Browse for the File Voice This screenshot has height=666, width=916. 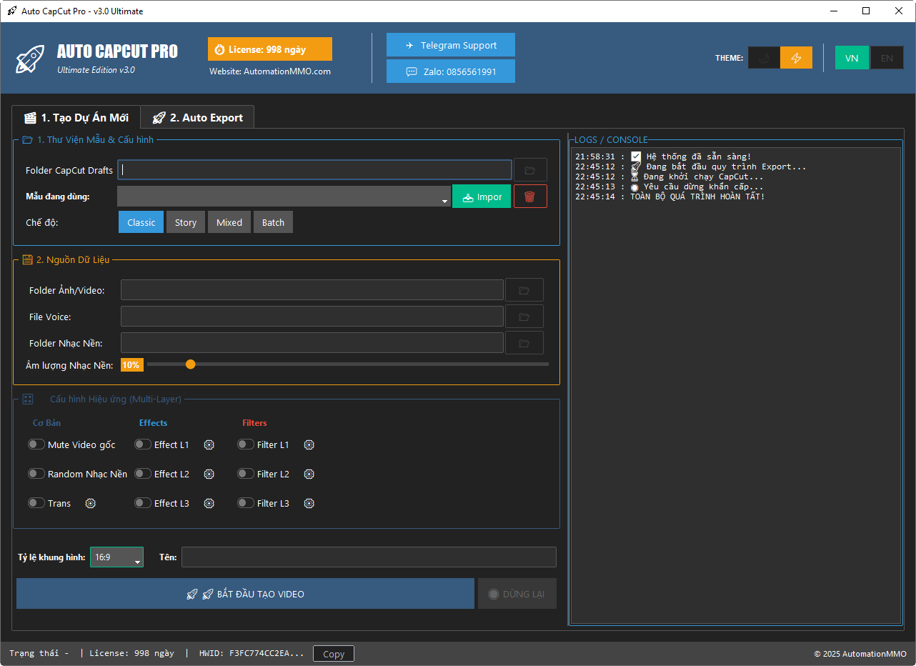point(524,317)
